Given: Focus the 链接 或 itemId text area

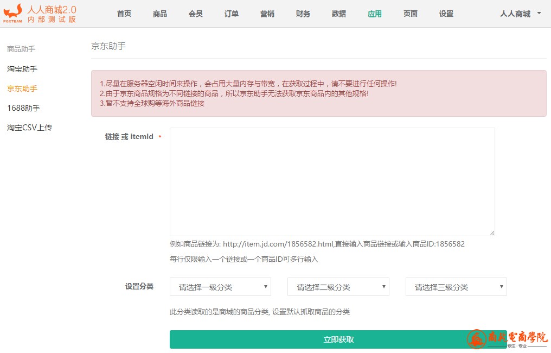Looking at the screenshot, I should (332, 181).
